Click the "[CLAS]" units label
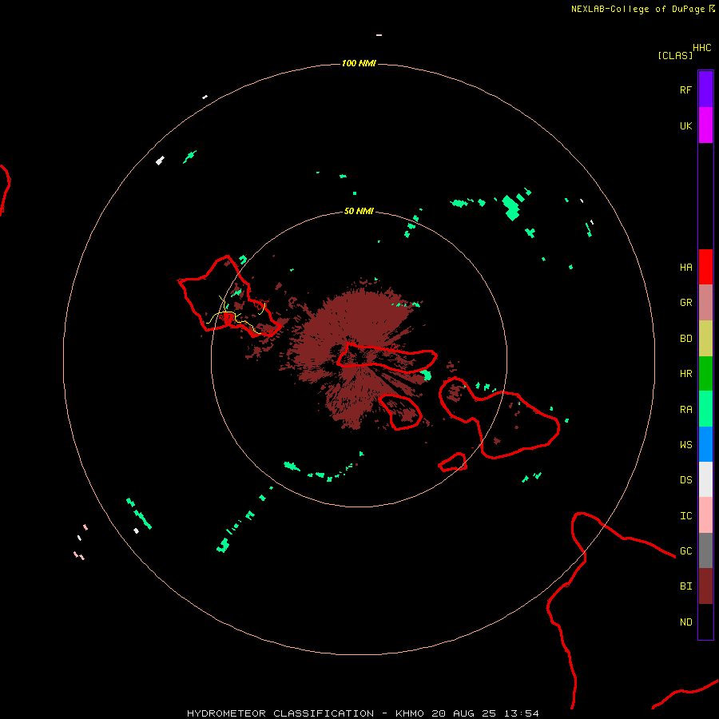719x719 pixels. tap(675, 55)
